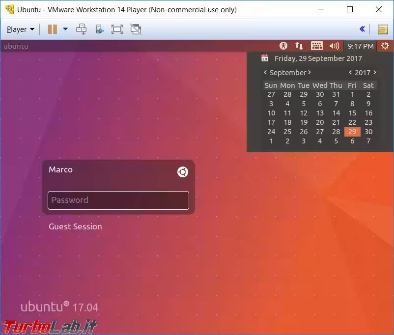Viewport: 394px width, 335px height.
Task: Collapse the toolbar with double chevron
Action: click(x=362, y=29)
